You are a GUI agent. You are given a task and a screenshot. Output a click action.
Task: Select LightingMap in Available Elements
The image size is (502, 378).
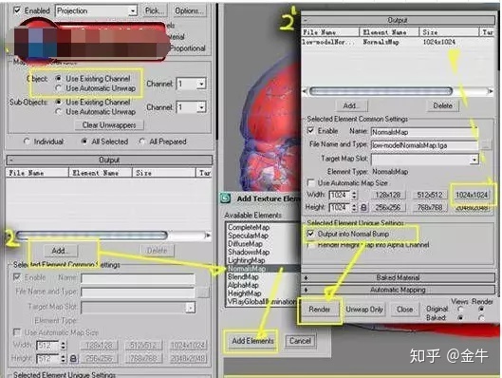(246, 260)
